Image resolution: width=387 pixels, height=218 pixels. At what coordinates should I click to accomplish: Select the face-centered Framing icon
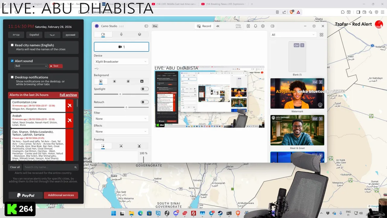(x=139, y=146)
